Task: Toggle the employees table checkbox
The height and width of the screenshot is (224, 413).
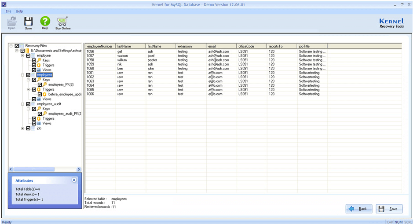Action: pyautogui.click(x=28, y=75)
